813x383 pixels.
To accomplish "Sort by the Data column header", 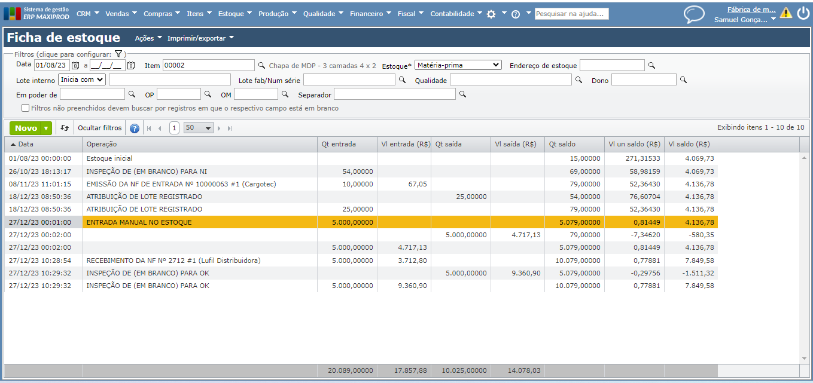I will coord(26,144).
